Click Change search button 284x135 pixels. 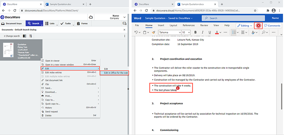[11, 36]
